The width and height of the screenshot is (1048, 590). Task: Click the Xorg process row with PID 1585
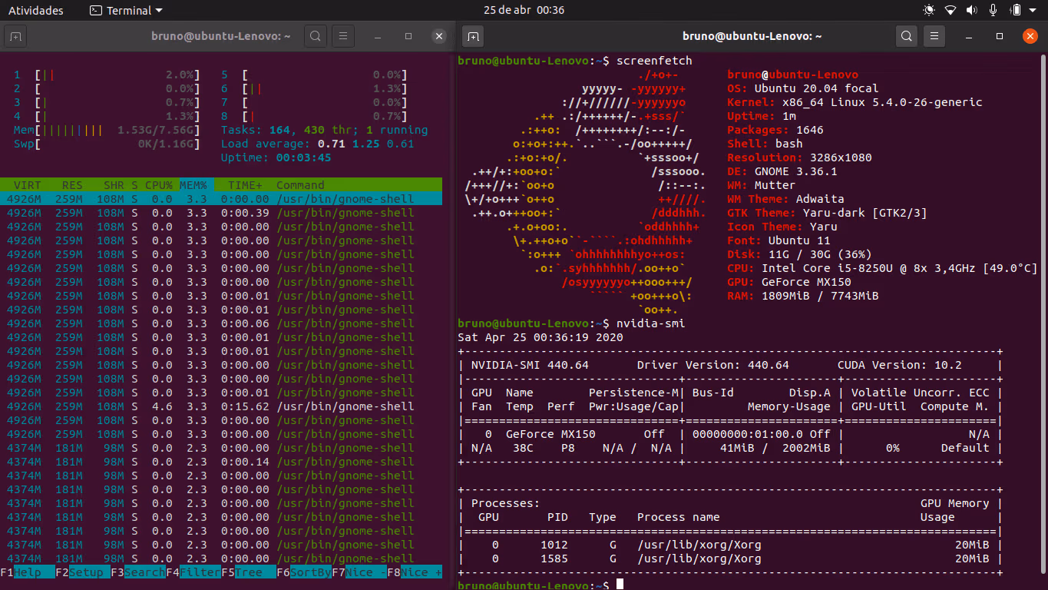730,559
